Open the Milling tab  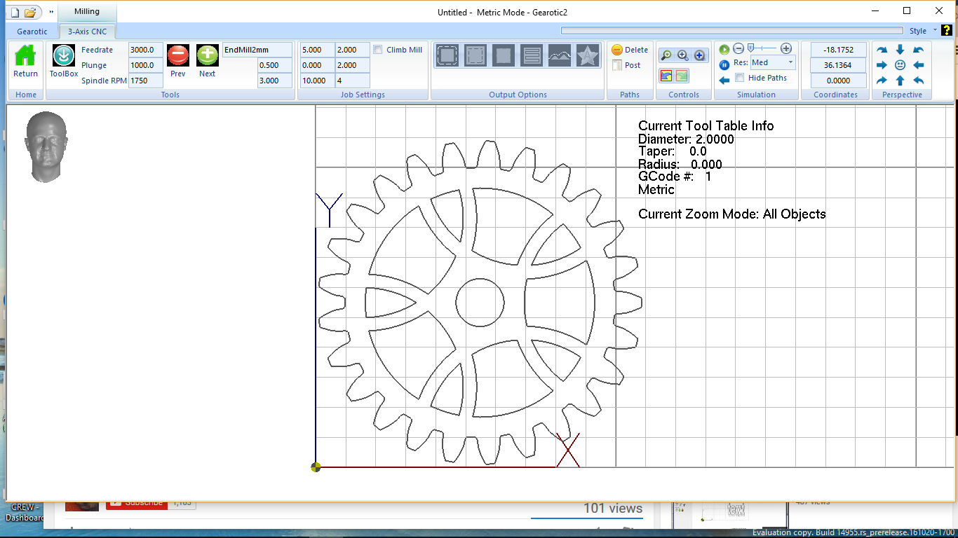click(x=87, y=11)
